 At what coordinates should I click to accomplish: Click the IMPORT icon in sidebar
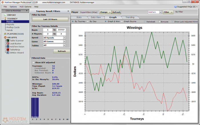click(x=5, y=15)
